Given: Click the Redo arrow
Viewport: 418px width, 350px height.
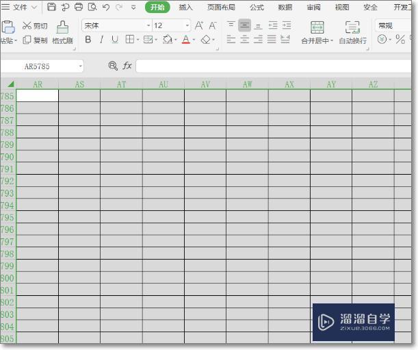Looking at the screenshot, I should [x=119, y=8].
